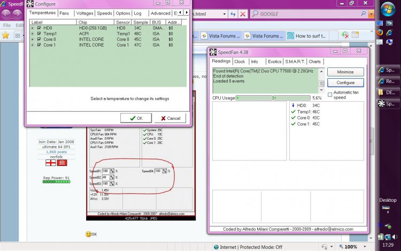This screenshot has width=401, height=251.
Task: Expand the Core 1 row
Action: (33, 45)
